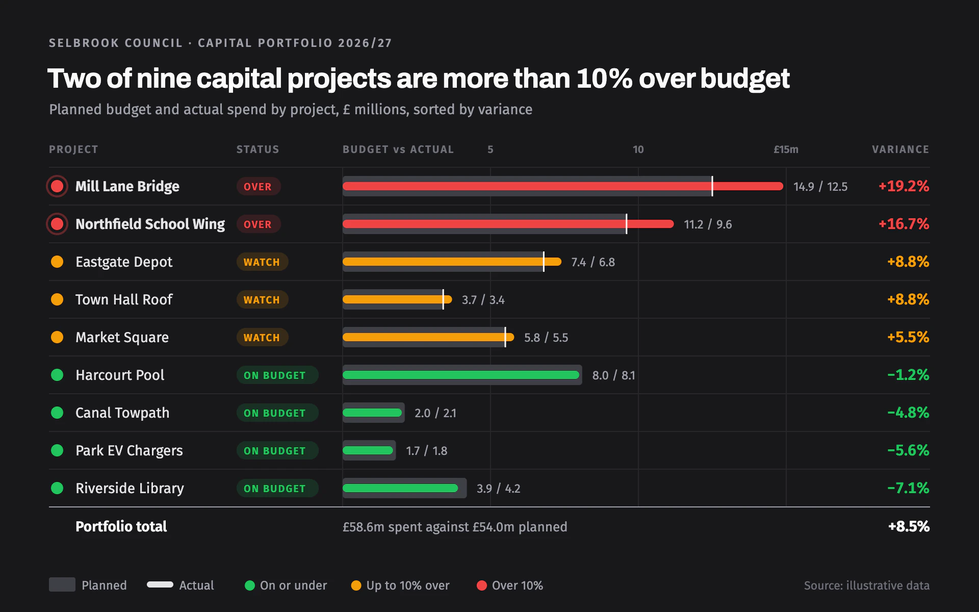979x612 pixels.
Task: Click the 8.0 / 8.1 value label
Action: [613, 375]
